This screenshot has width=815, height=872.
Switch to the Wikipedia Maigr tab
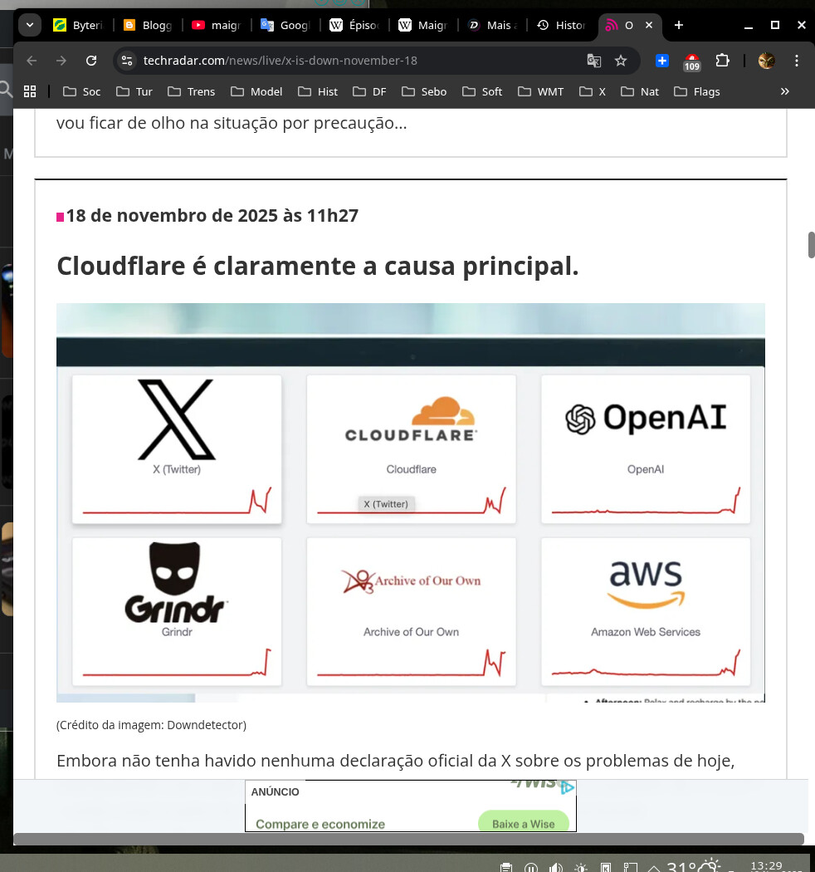pyautogui.click(x=423, y=25)
